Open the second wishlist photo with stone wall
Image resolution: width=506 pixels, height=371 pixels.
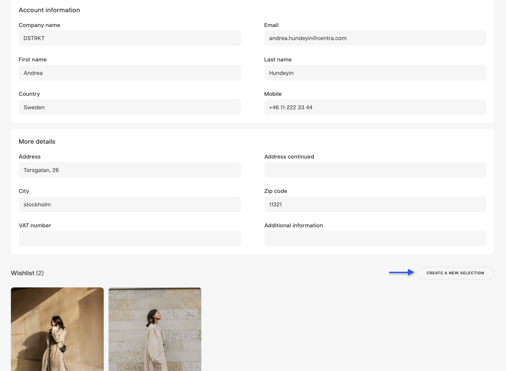pyautogui.click(x=155, y=329)
